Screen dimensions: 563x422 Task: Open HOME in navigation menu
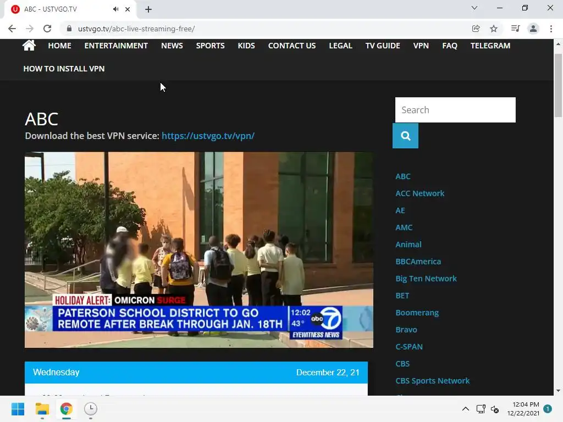(59, 46)
